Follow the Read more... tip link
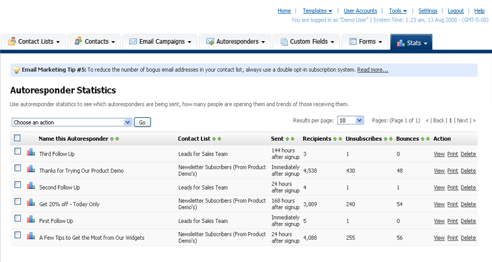This screenshot has height=262, width=492. pos(373,70)
